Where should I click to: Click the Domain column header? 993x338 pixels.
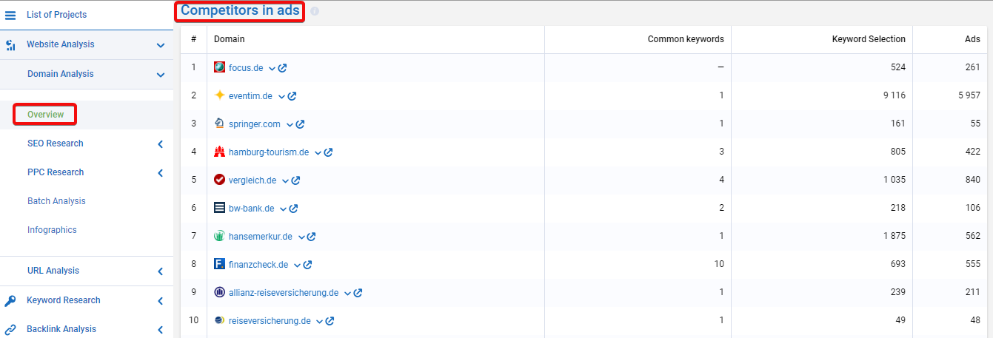pyautogui.click(x=230, y=39)
